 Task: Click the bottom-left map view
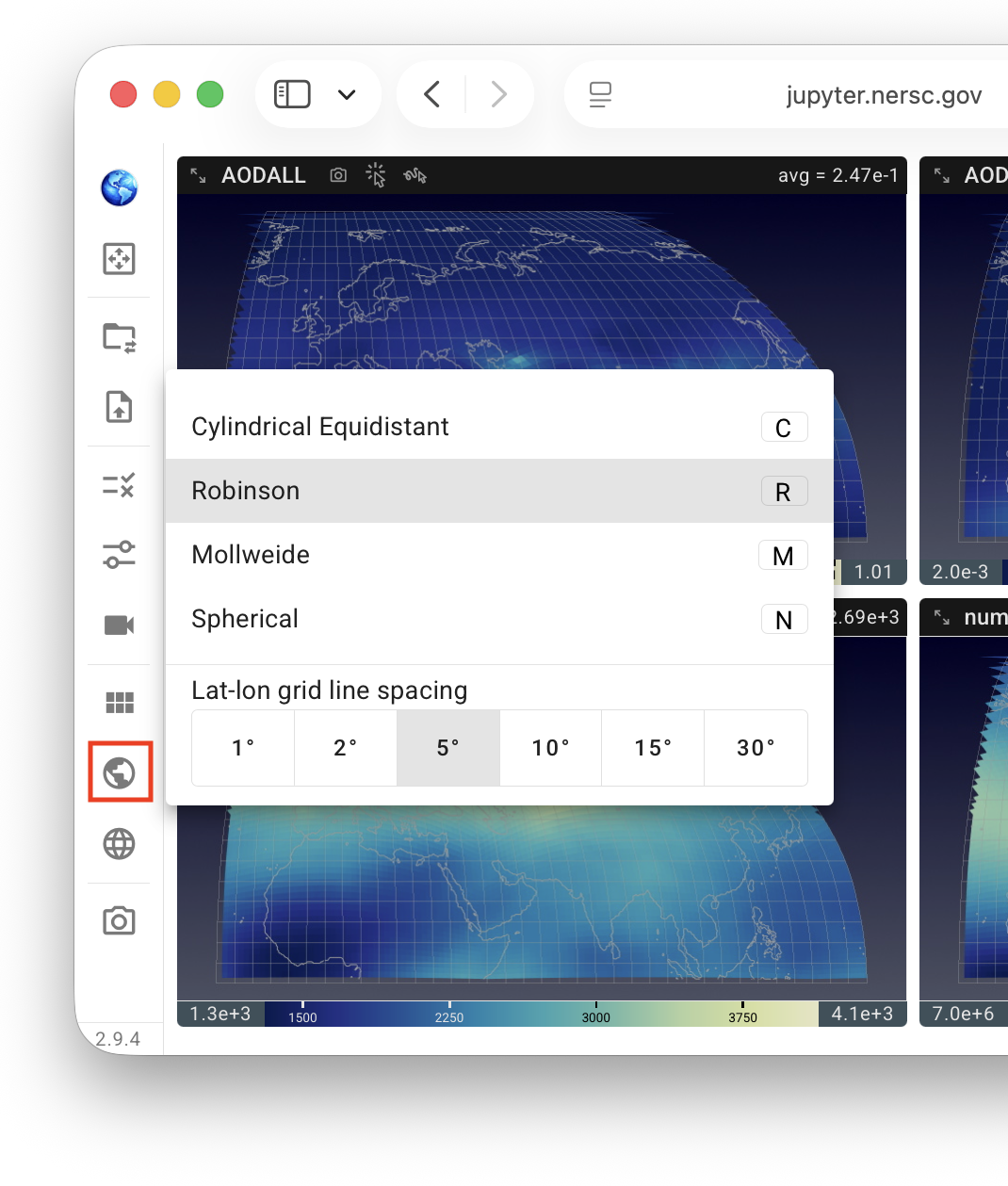[542, 902]
